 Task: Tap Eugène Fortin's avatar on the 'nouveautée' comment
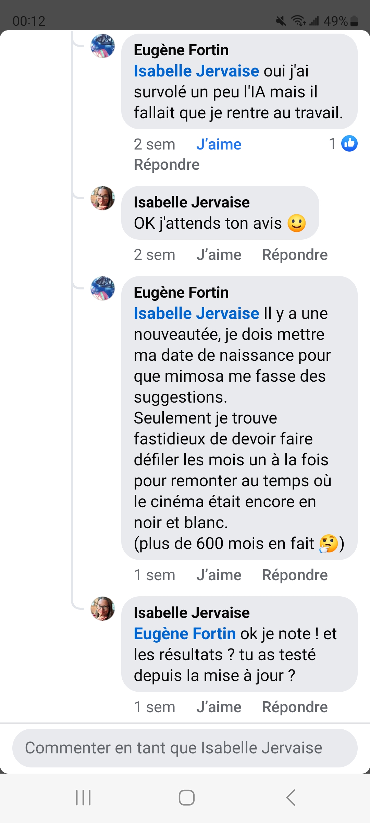102,288
